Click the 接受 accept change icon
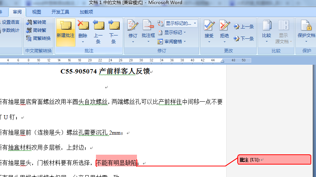 [209, 25]
